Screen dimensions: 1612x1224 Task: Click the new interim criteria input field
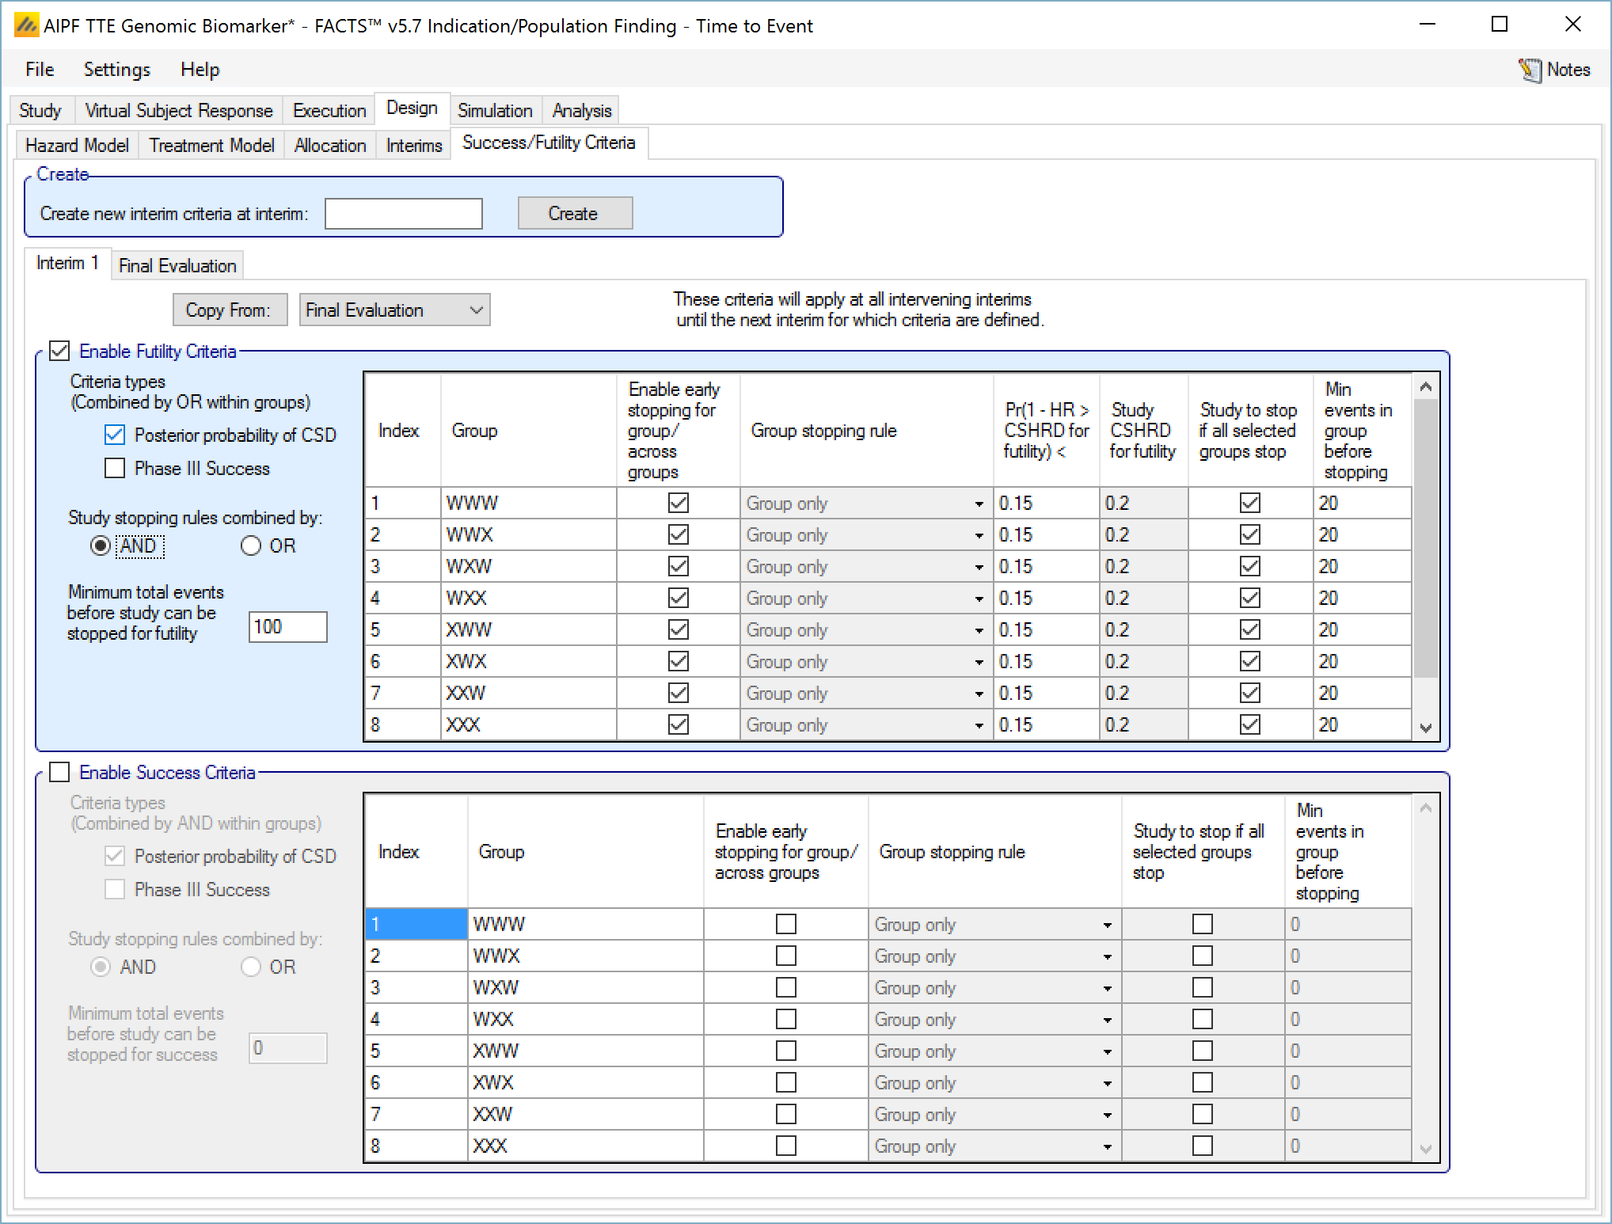pyautogui.click(x=403, y=214)
